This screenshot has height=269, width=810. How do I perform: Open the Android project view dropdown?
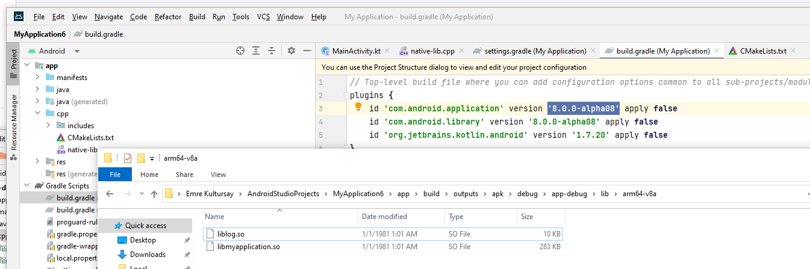77,51
